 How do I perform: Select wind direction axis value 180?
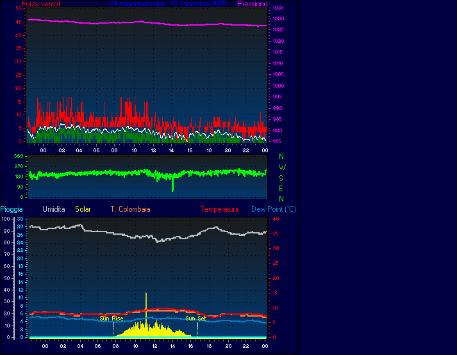[19, 177]
